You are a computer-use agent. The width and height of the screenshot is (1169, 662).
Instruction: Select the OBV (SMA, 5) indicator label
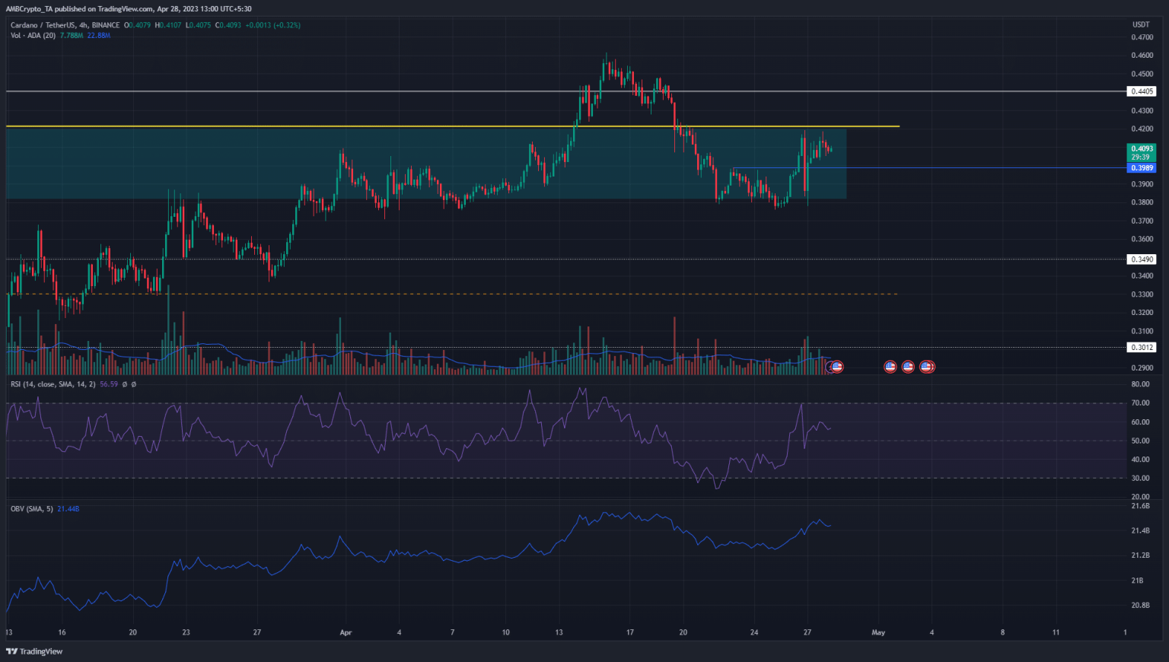coord(31,508)
